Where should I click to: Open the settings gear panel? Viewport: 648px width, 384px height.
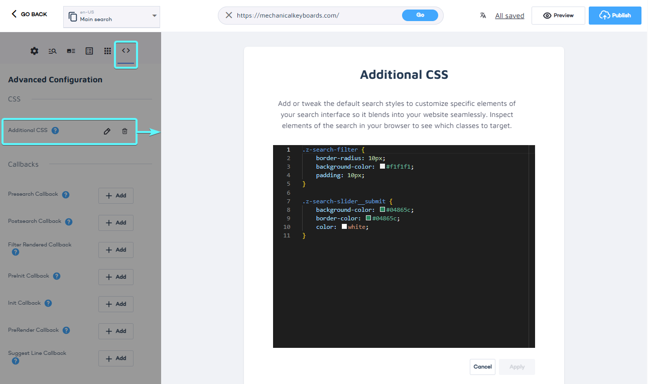point(34,51)
